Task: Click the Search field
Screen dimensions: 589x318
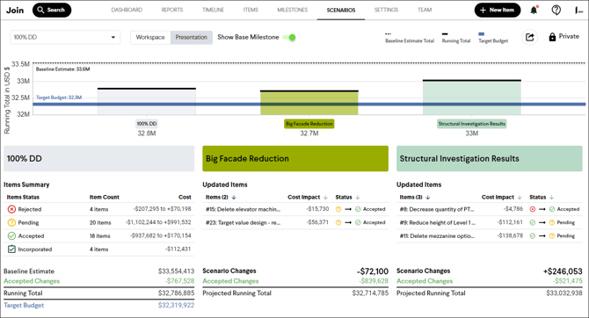Action: click(52, 11)
